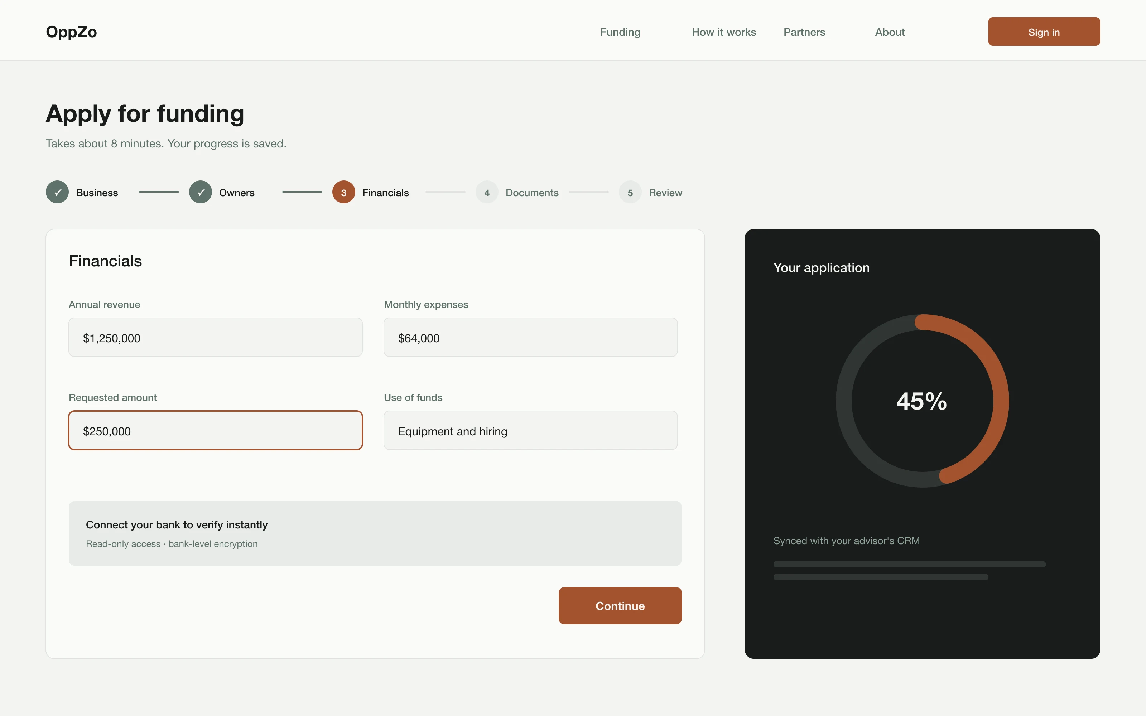Click the Documents step label
Image resolution: width=1146 pixels, height=716 pixels.
click(x=532, y=193)
